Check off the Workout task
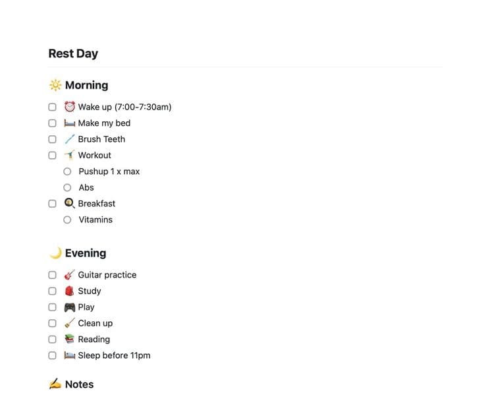The height and width of the screenshot is (397, 494). [x=52, y=155]
